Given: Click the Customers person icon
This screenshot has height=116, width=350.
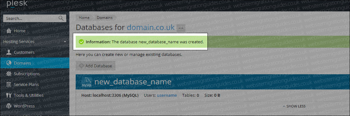Looking at the screenshot, I should tap(9, 52).
